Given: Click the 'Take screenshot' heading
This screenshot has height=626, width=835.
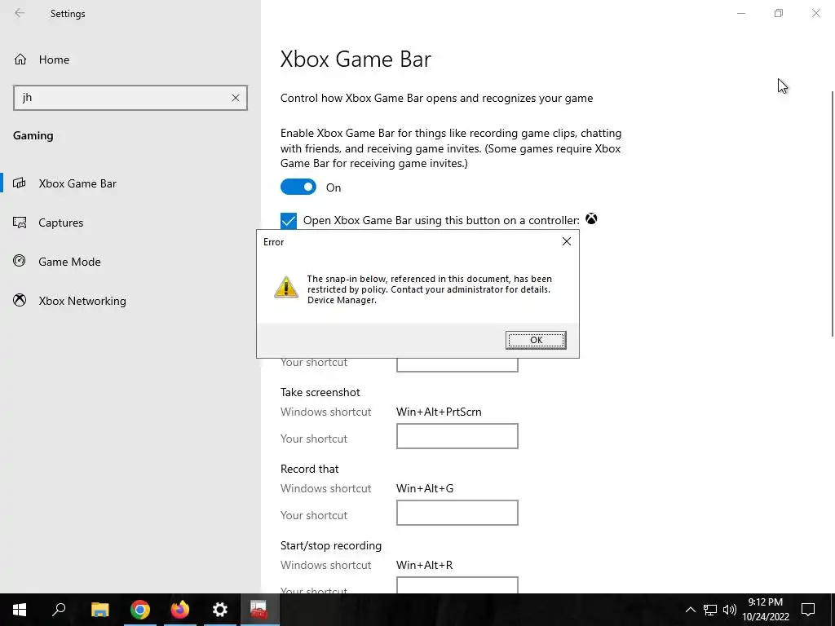Looking at the screenshot, I should [320, 392].
